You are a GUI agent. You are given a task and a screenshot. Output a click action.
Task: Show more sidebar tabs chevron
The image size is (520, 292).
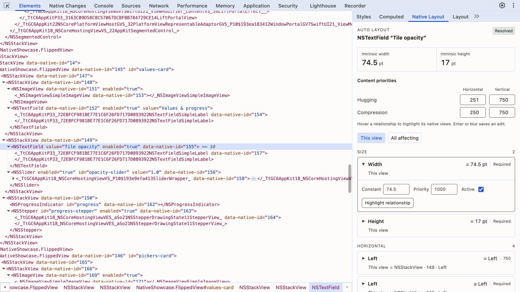(x=477, y=17)
